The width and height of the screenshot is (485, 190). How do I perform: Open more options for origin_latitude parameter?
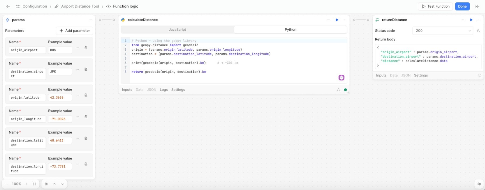coord(78,95)
